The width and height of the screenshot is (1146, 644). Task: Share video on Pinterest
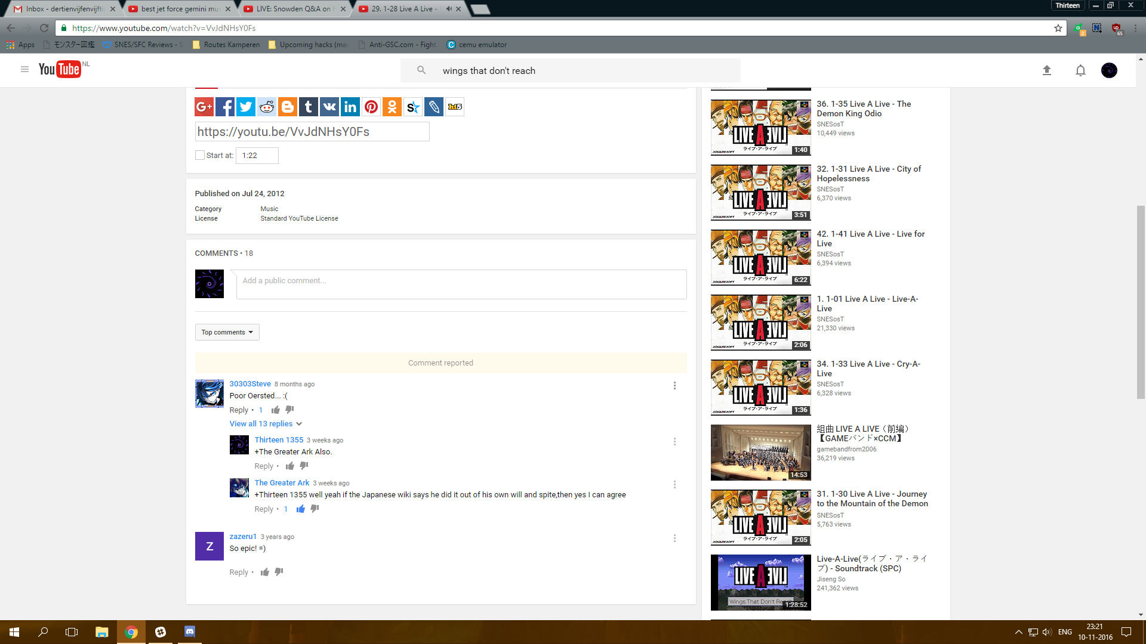371,107
